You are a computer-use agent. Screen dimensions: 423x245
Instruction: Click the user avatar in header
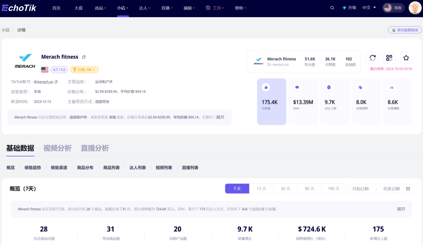coord(415,8)
